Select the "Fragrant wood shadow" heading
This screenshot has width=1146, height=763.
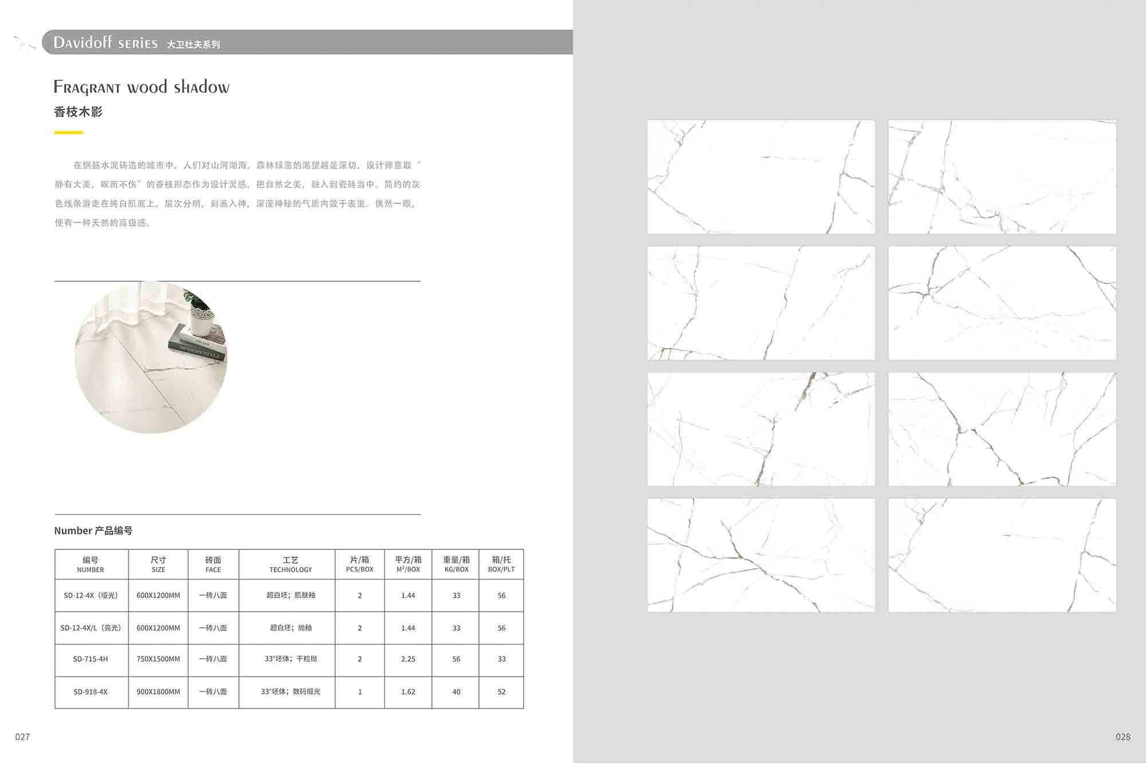[142, 87]
